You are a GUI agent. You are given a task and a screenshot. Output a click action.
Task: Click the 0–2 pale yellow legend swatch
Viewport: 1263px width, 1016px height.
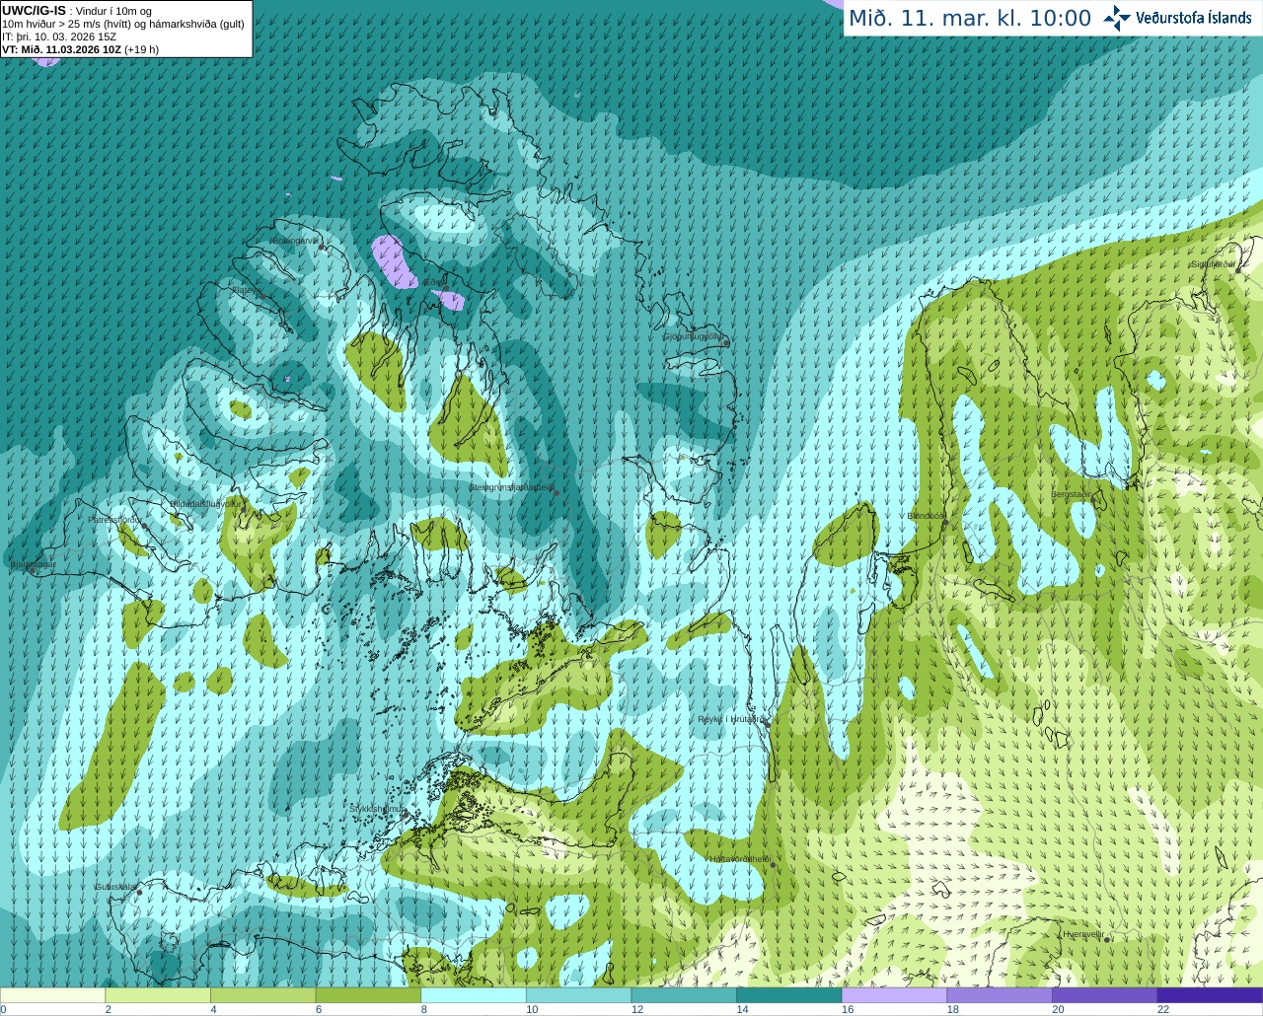point(52,995)
